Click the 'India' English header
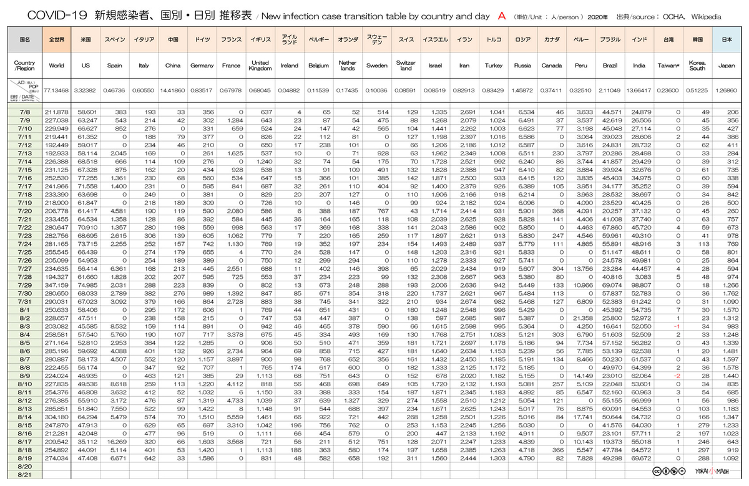The height and width of the screenshot is (486, 749). point(639,66)
